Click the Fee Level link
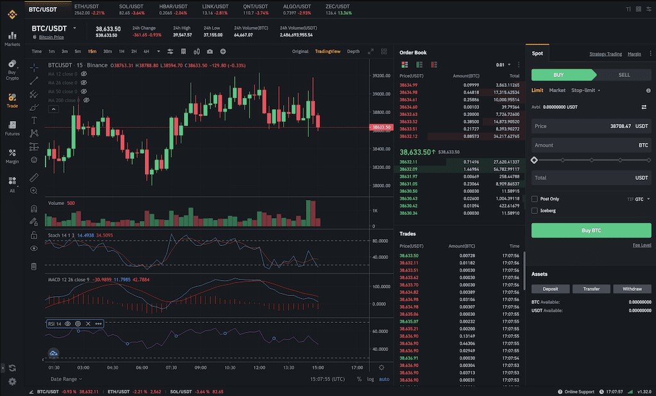Image resolution: width=656 pixels, height=396 pixels. point(641,245)
